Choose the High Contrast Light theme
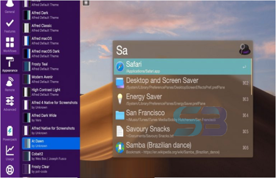This screenshot has width=276, height=178. click(x=51, y=92)
